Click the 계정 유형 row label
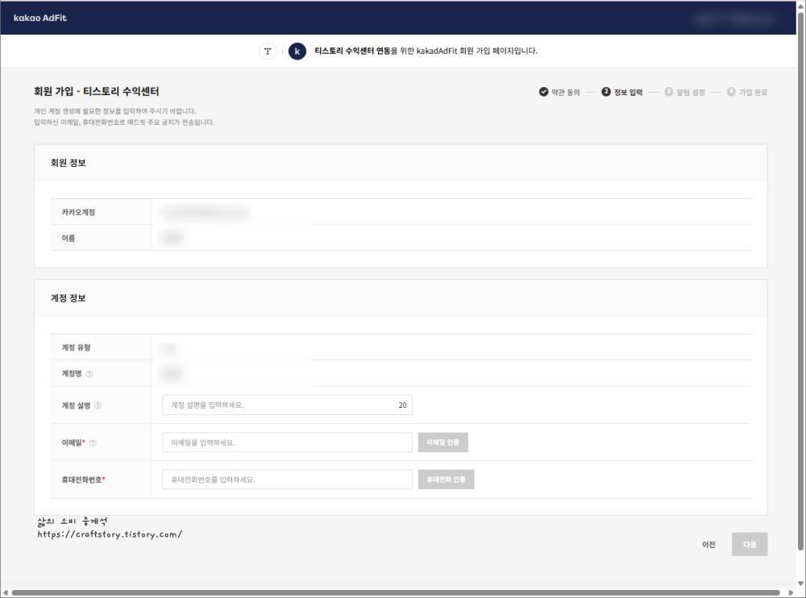 tap(76, 347)
